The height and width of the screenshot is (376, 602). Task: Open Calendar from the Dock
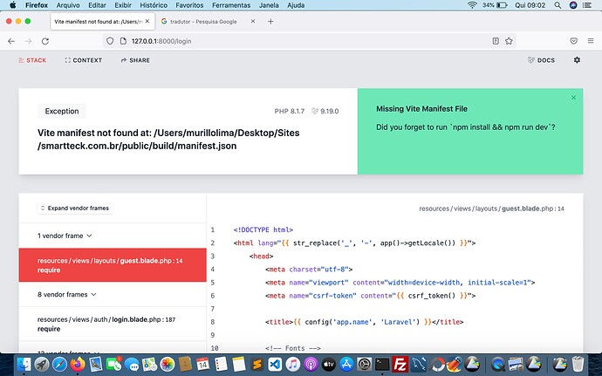click(x=202, y=364)
